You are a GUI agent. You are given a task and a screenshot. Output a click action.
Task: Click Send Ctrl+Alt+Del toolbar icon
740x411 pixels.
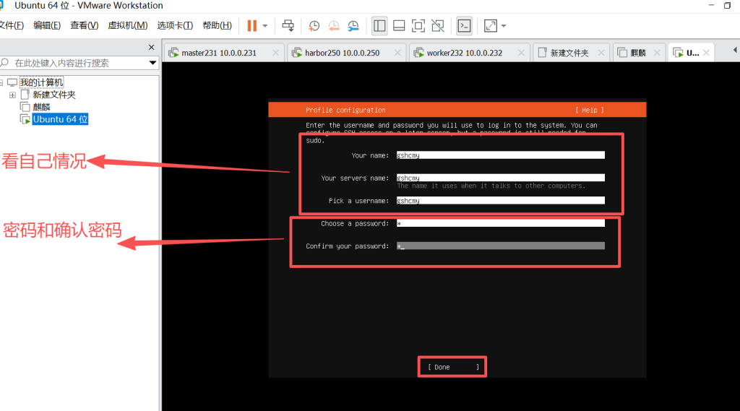pyautogui.click(x=288, y=26)
